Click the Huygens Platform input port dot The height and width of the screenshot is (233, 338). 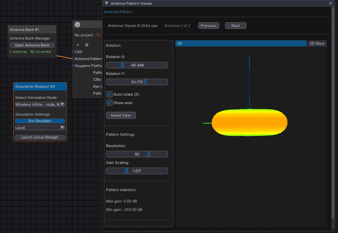(73, 65)
